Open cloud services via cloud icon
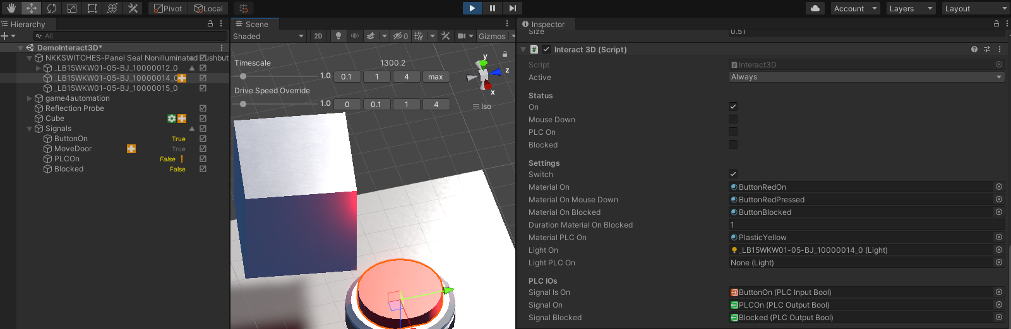The height and width of the screenshot is (329, 1011). pos(815,8)
